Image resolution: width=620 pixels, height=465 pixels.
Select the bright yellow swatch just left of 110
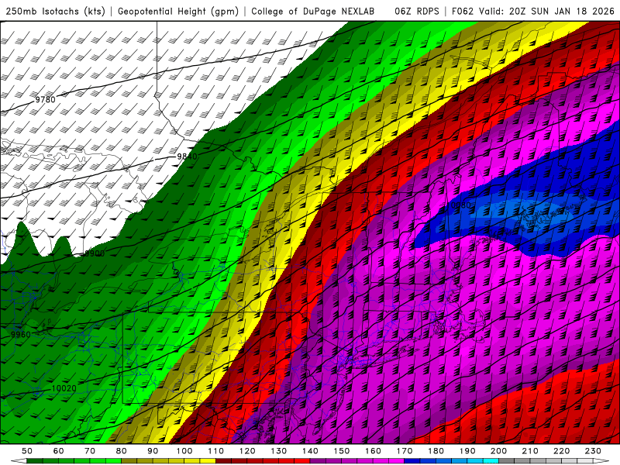pyautogui.click(x=208, y=461)
